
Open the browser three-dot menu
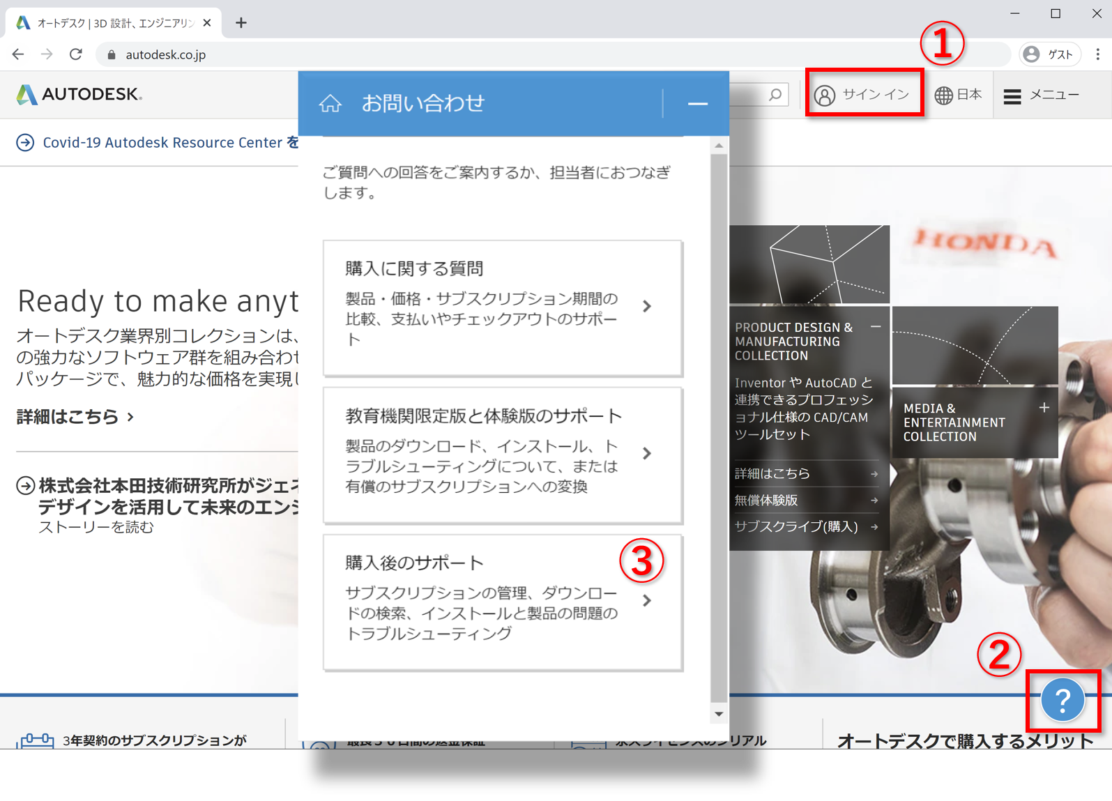coord(1097,54)
